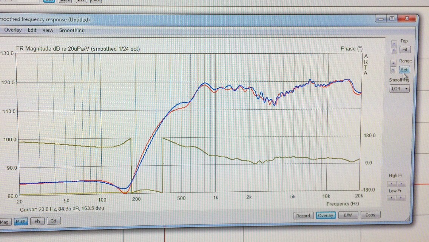Click the Set button under Range
Screen dimensions: 429x242
tap(404, 70)
